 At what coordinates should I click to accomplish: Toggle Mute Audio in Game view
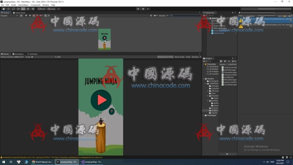[180, 57]
